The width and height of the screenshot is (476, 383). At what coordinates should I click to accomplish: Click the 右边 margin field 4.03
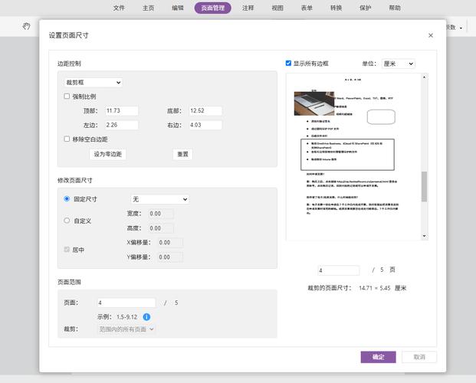click(x=205, y=125)
